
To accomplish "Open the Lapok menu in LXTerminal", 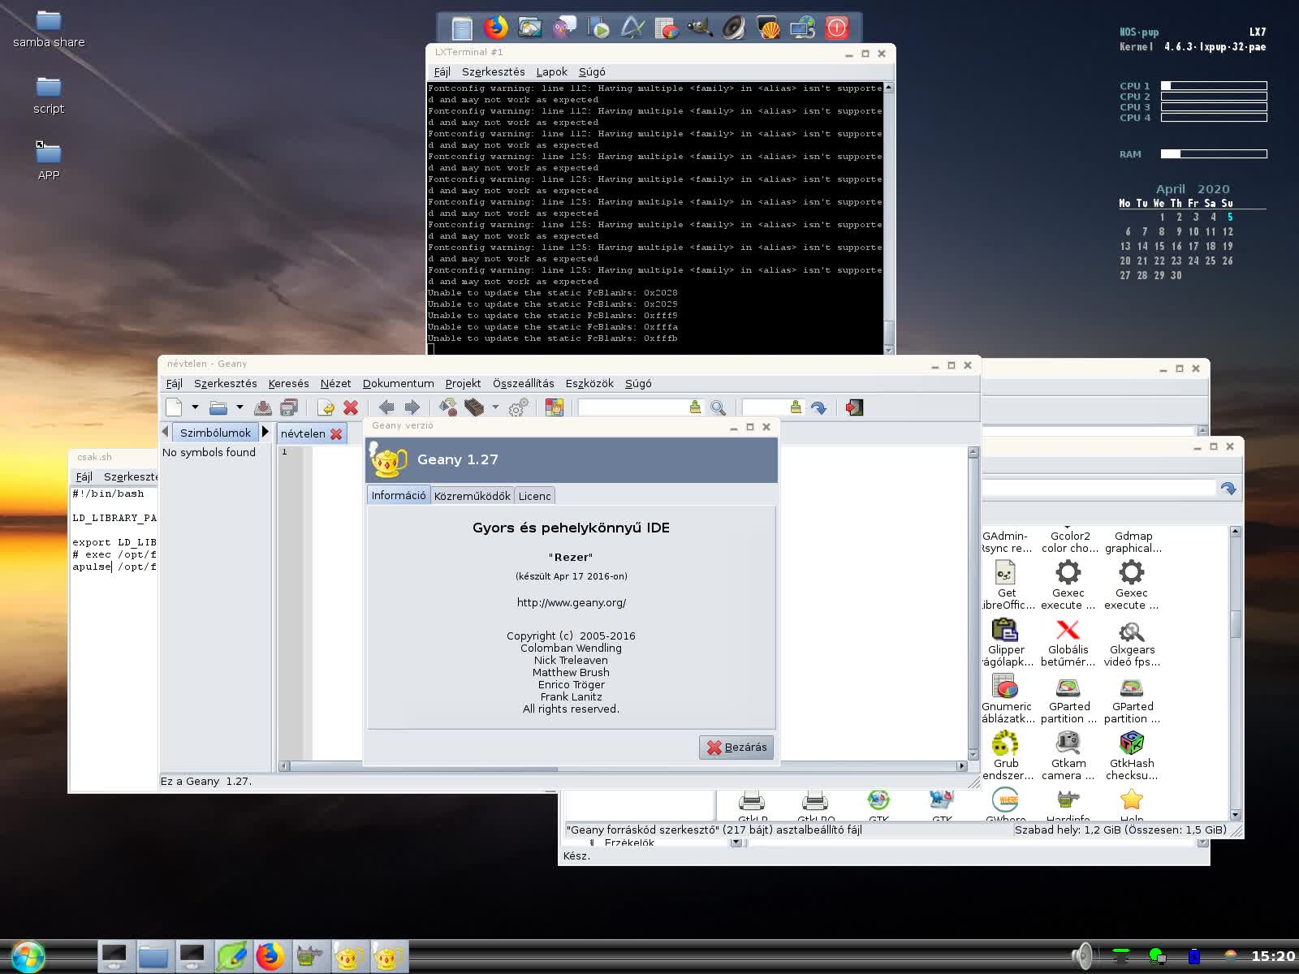I will pyautogui.click(x=551, y=72).
